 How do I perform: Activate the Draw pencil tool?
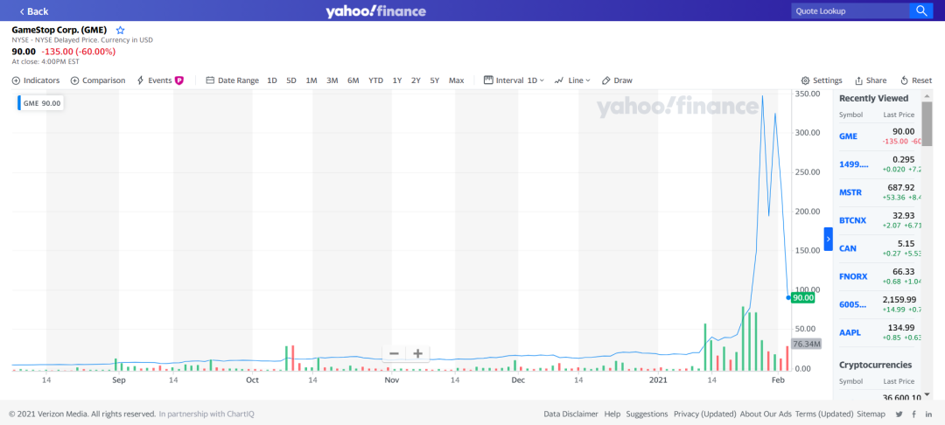pos(617,80)
